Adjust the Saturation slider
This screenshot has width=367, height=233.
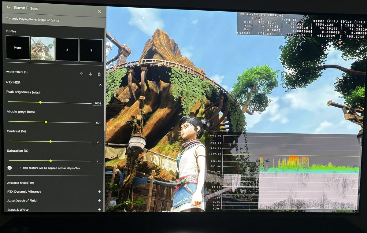50,161
